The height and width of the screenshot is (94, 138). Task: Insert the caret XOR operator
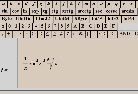(94, 34)
